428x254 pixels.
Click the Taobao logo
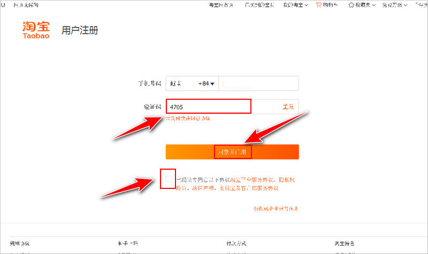(36, 30)
